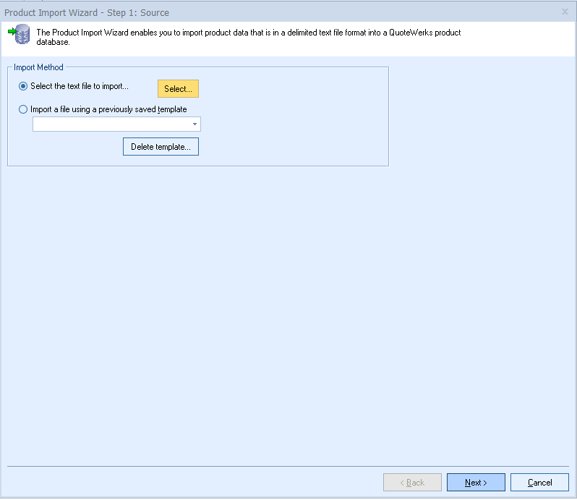Go to the previous step with Back
This screenshot has width=577, height=500.
pos(412,483)
